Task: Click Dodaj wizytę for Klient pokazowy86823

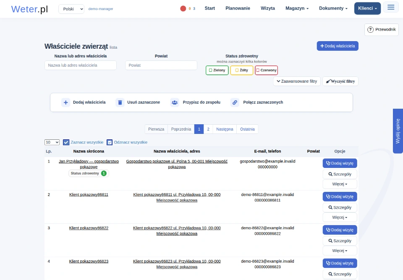Action: coord(340,263)
